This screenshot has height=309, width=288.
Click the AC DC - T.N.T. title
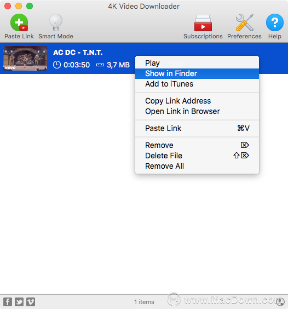pyautogui.click(x=78, y=53)
